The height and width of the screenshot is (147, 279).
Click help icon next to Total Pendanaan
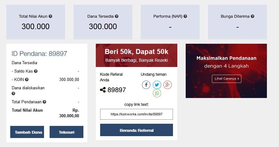tap(44, 102)
